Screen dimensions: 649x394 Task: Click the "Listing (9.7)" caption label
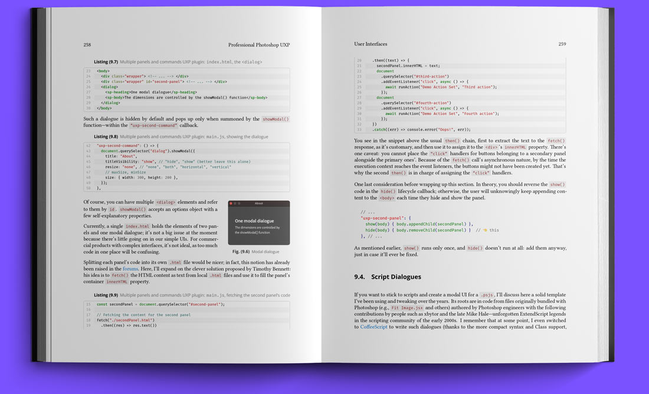pyautogui.click(x=106, y=62)
